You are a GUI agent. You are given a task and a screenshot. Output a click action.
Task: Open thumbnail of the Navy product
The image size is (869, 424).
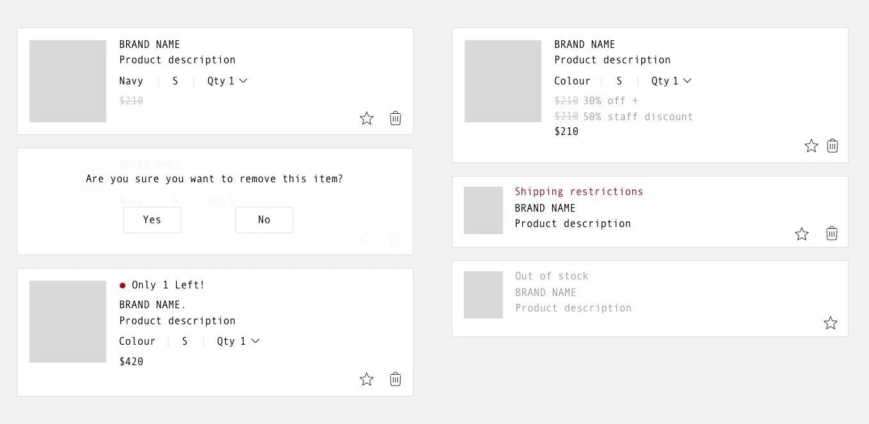coord(68,81)
